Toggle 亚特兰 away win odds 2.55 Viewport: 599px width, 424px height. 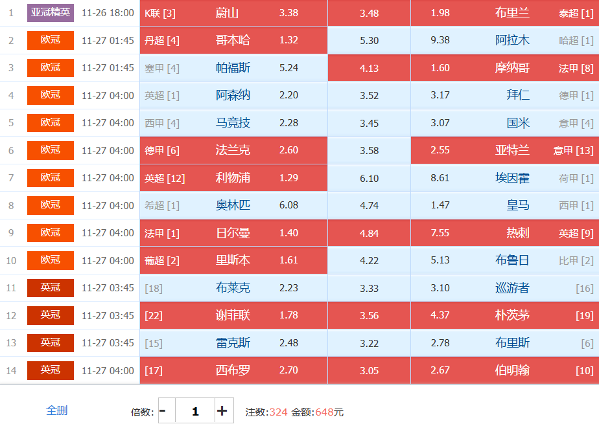click(x=440, y=150)
